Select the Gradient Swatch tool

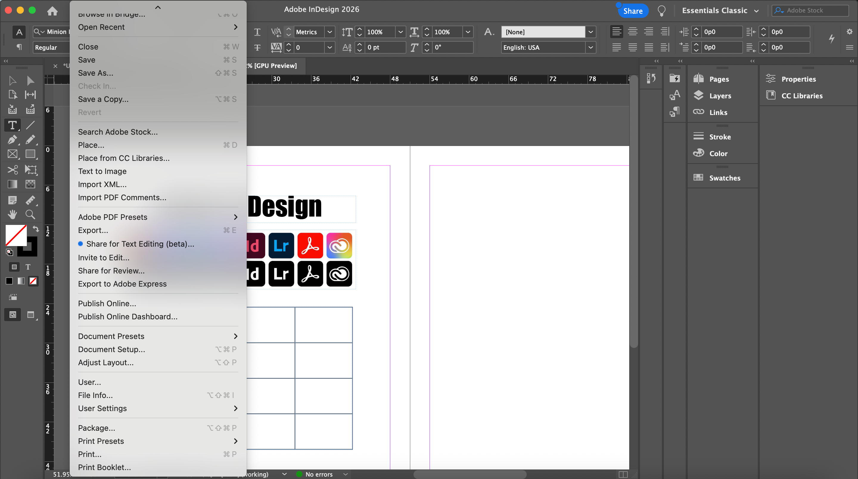click(12, 184)
